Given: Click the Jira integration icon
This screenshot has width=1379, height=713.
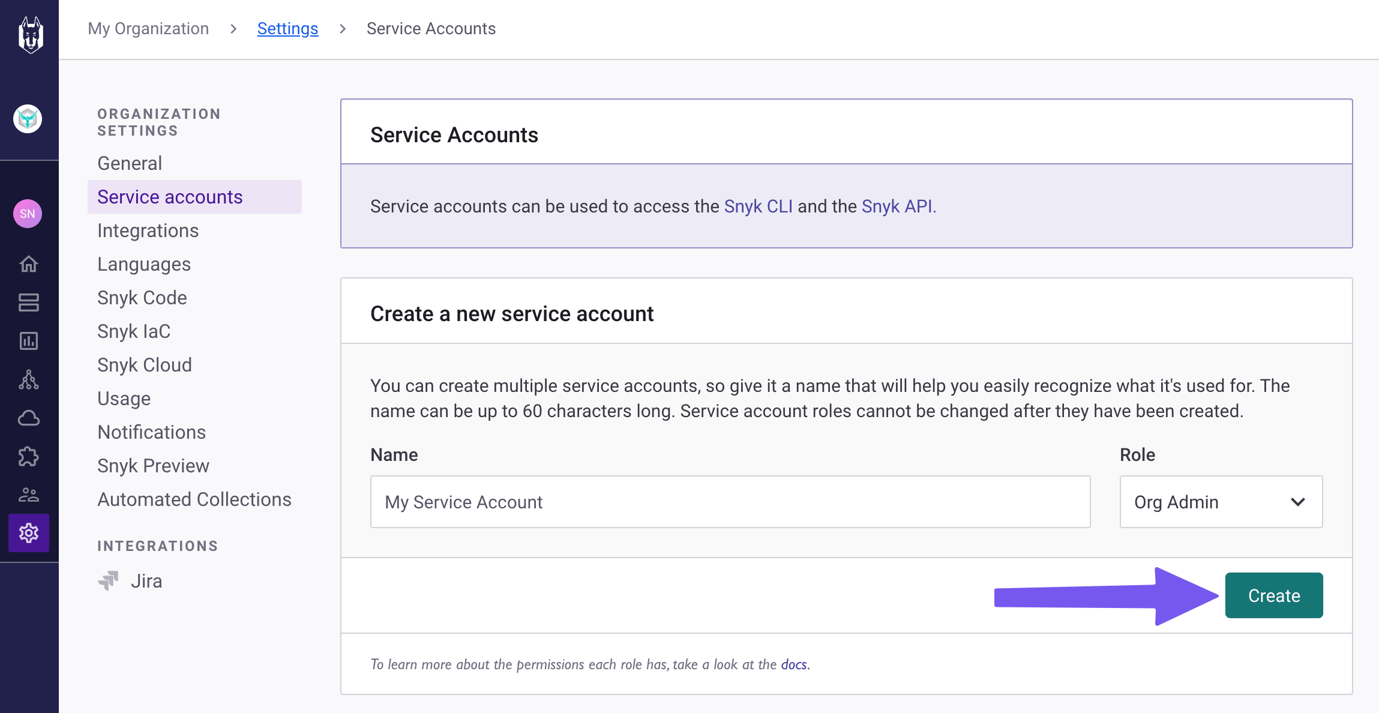Looking at the screenshot, I should pyautogui.click(x=109, y=580).
